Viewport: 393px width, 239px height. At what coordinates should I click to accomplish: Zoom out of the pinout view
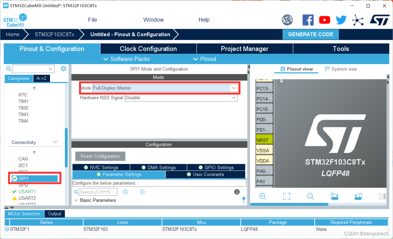point(310,196)
